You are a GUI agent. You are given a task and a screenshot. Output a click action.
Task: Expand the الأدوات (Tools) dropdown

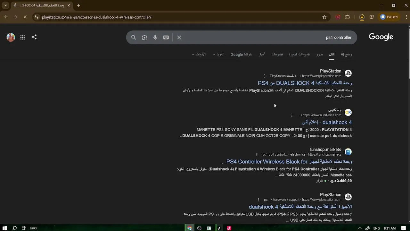[199, 55]
